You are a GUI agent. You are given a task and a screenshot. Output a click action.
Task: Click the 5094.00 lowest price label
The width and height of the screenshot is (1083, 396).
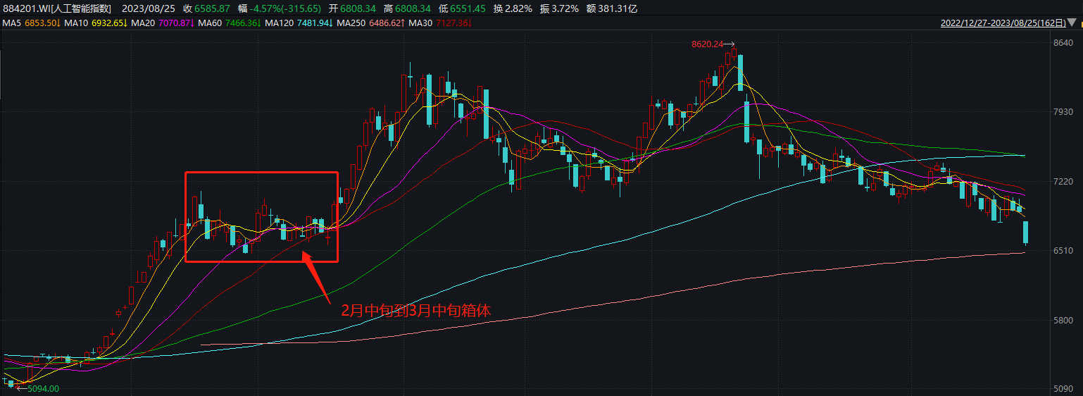pos(42,388)
